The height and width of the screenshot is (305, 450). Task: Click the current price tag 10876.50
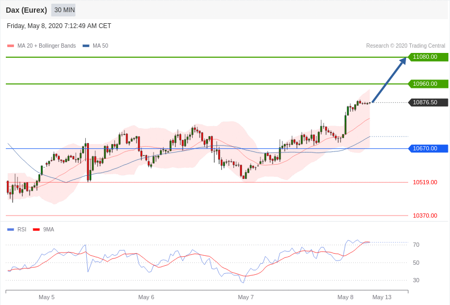428,102
